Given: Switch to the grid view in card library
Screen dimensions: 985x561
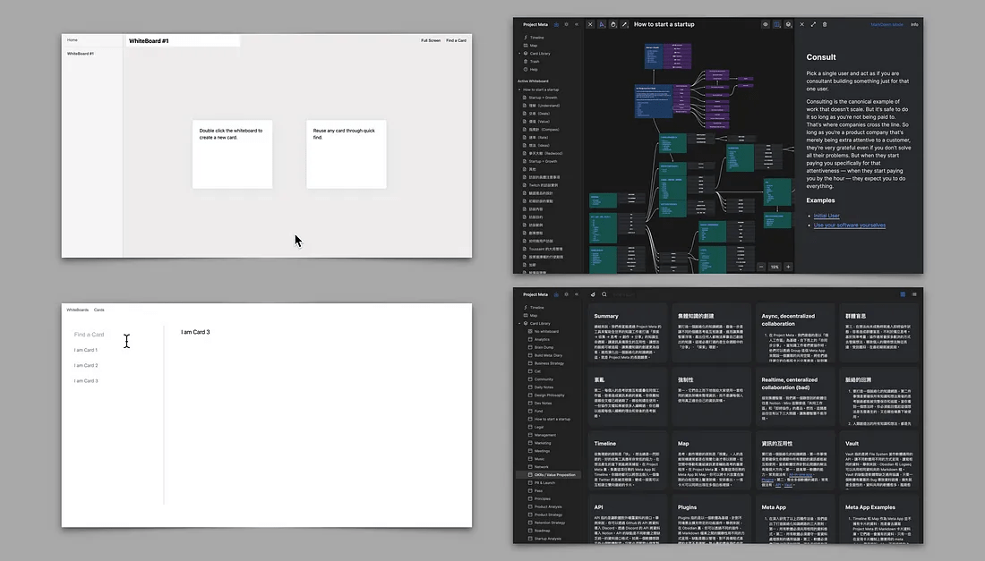Looking at the screenshot, I should click(x=903, y=294).
